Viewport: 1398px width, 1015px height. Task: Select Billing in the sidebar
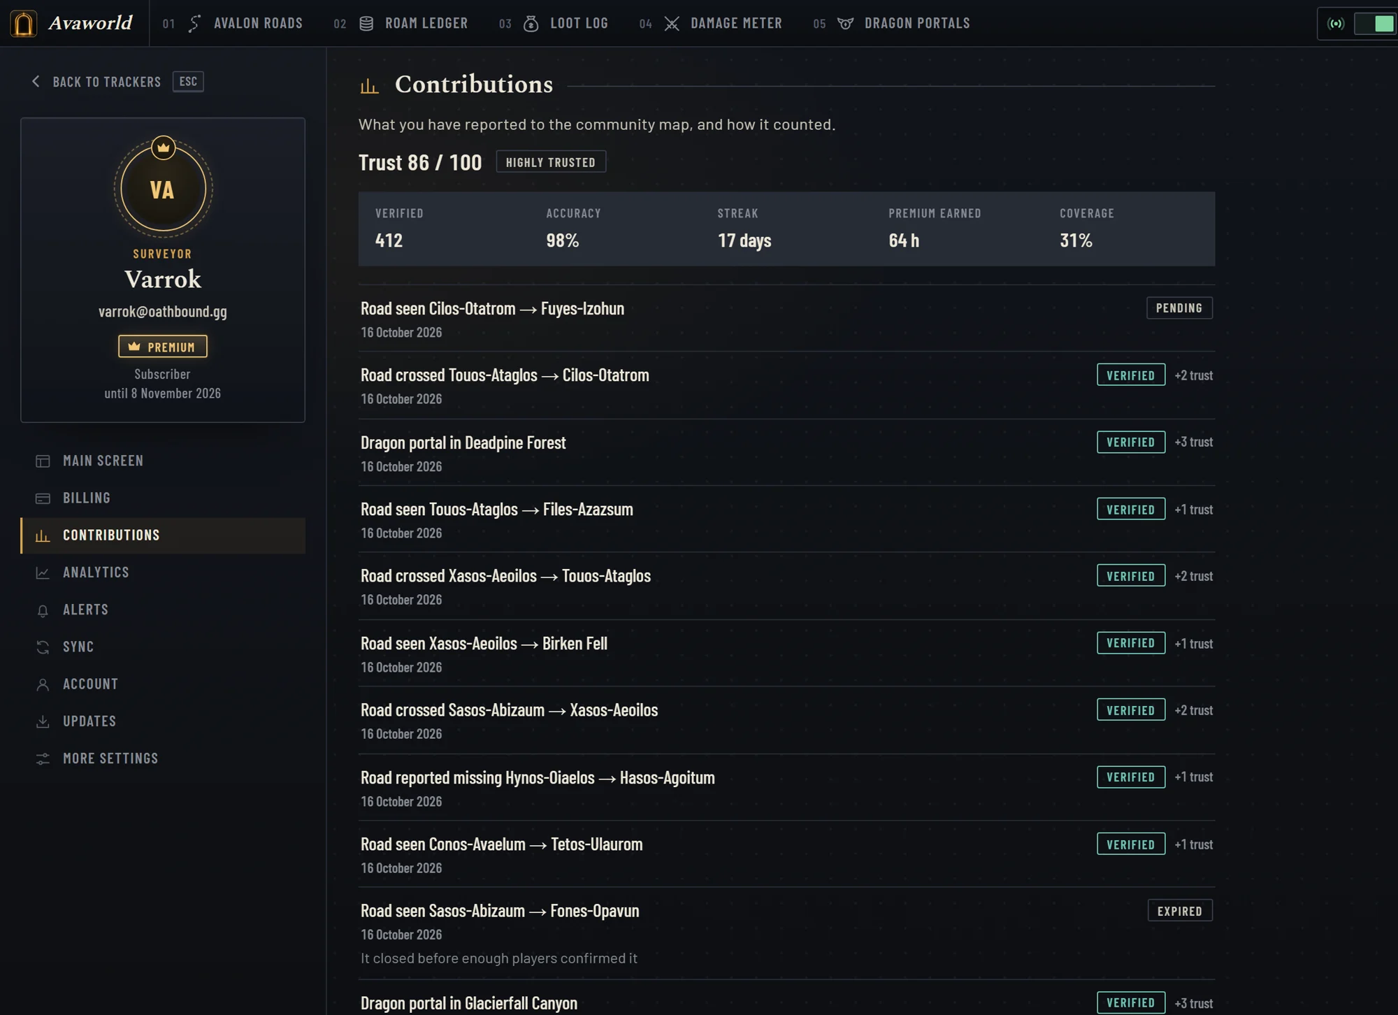point(163,498)
